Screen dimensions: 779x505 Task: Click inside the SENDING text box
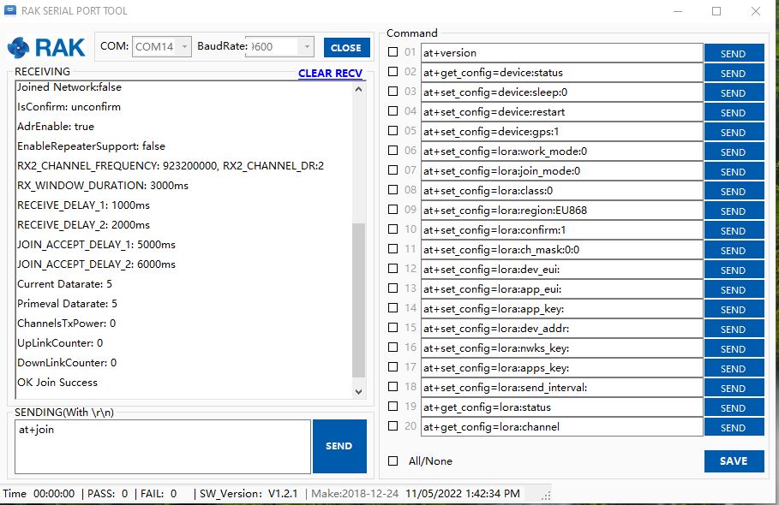point(163,446)
